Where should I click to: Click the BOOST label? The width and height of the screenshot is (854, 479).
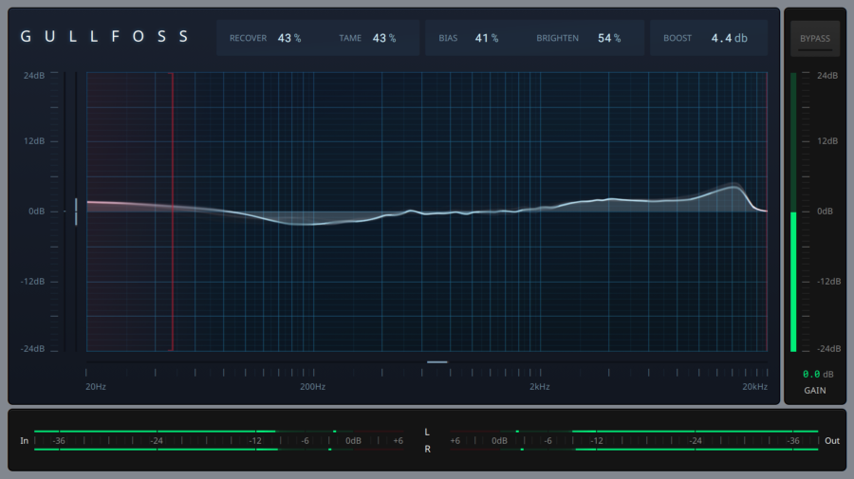tap(677, 38)
